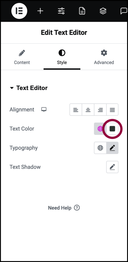This screenshot has height=262, width=128.
Task: Edit Typography with pencil button
Action: (112, 148)
